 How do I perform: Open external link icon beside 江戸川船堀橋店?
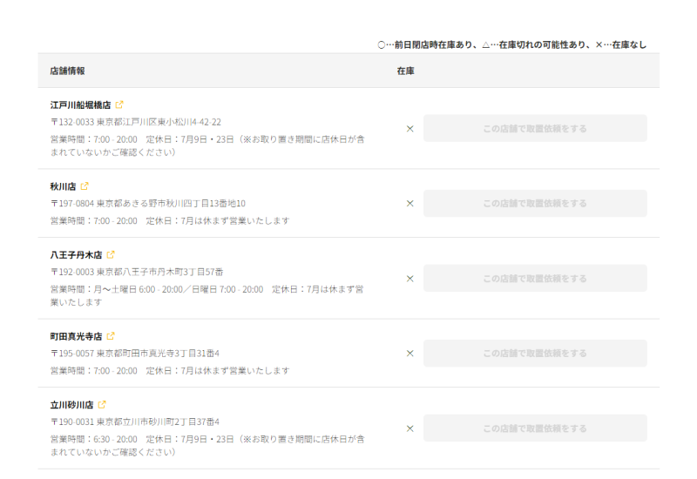coord(119,105)
